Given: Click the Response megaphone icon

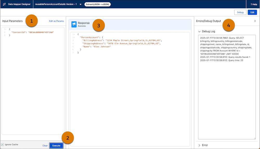Looking at the screenshot, I should click(x=74, y=24).
